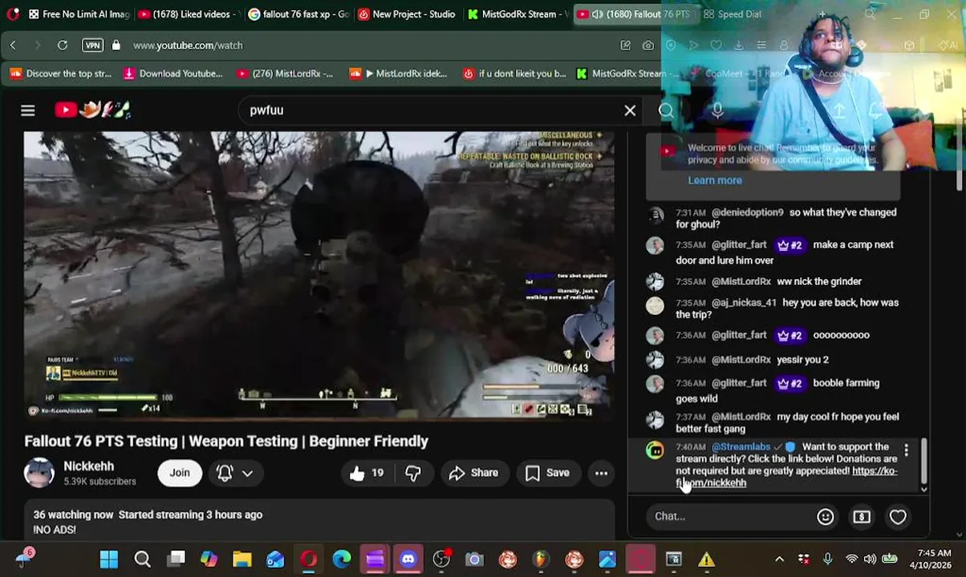The height and width of the screenshot is (577, 966).
Task: Select @aj_nickas_41 chat author name
Action: point(744,303)
